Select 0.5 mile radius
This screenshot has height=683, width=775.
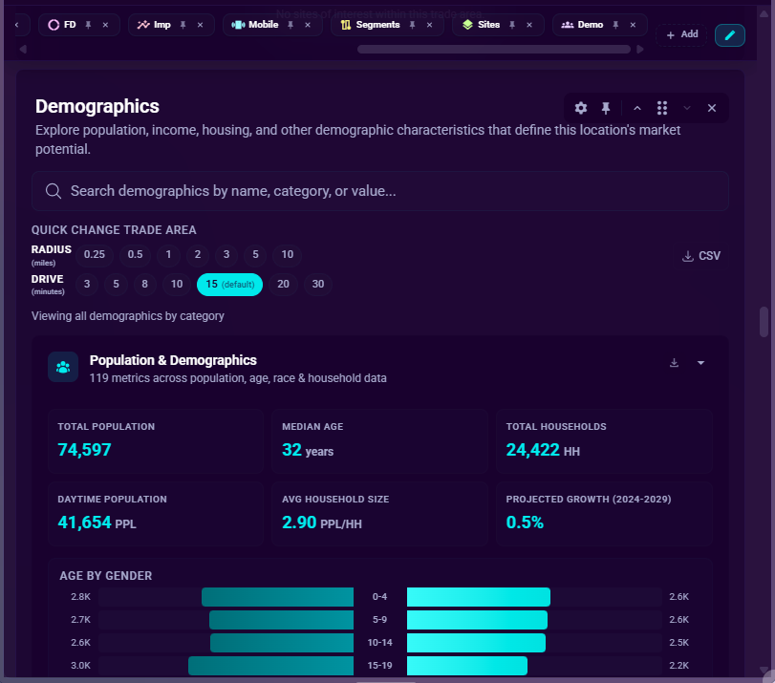pyautogui.click(x=135, y=254)
